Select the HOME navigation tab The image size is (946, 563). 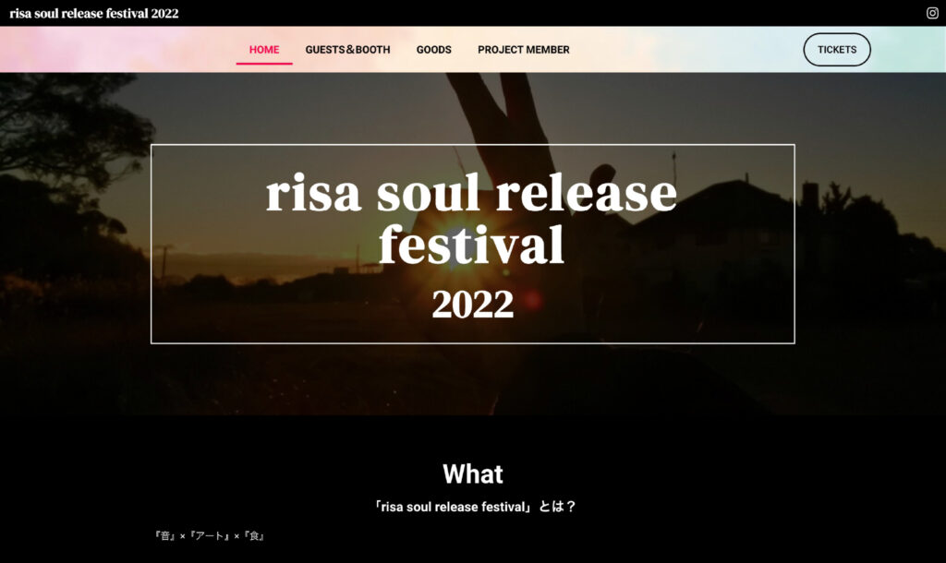pyautogui.click(x=264, y=50)
